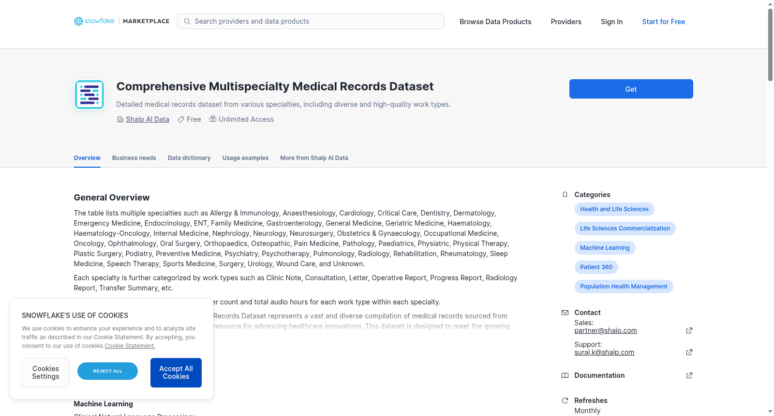Screen dimensions: 774x416
Task: Email suraj.k@shaip.com support contact
Action: [x=604, y=352]
